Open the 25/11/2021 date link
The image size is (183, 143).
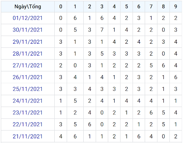28,89
